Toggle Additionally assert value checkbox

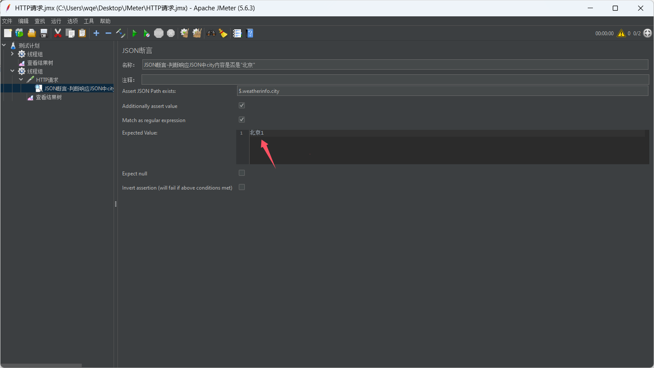(x=242, y=105)
